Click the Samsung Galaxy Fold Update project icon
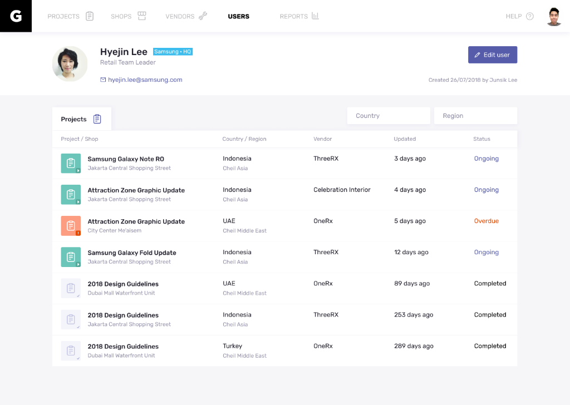 [x=71, y=257]
